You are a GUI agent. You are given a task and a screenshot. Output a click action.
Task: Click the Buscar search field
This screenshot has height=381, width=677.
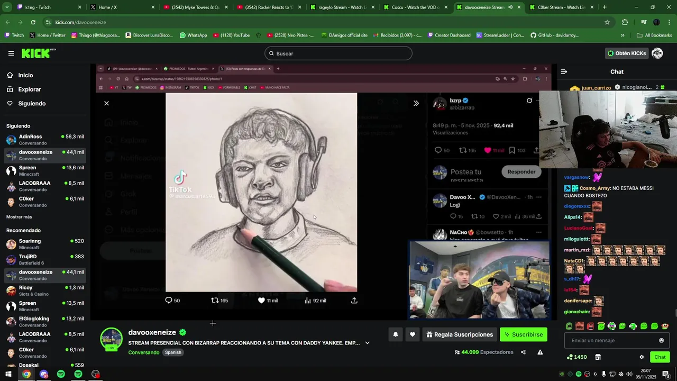[x=338, y=53]
